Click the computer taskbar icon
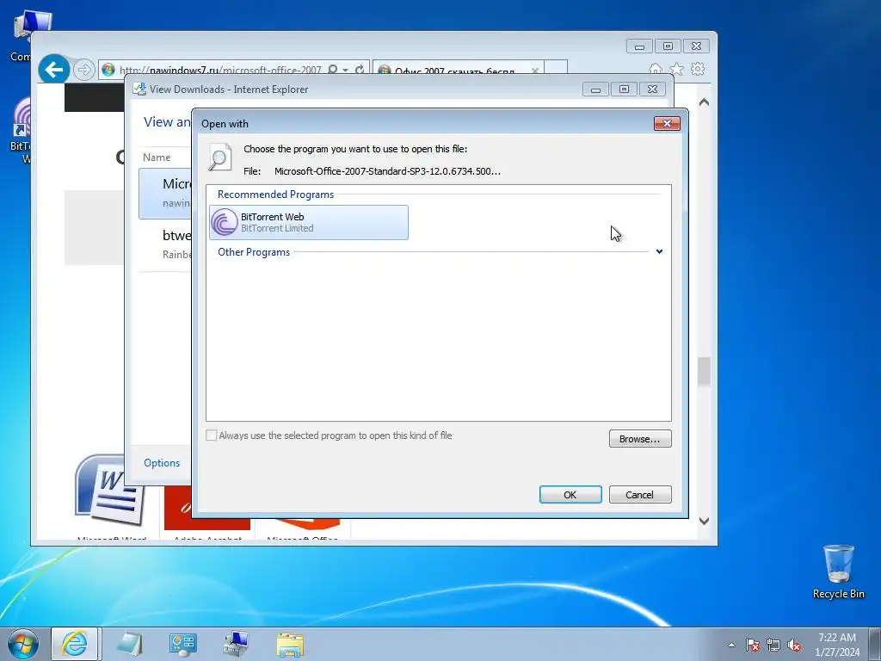The image size is (881, 661). pos(236,645)
